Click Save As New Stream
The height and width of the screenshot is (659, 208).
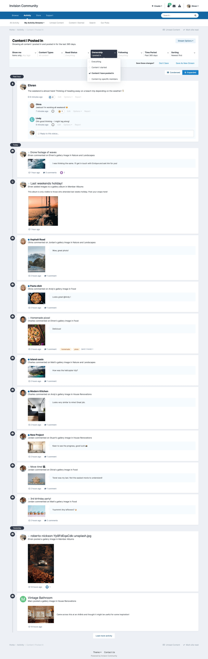tap(185, 63)
